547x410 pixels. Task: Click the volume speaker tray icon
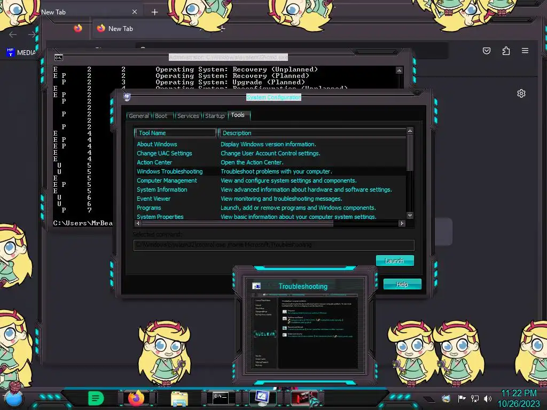(487, 398)
